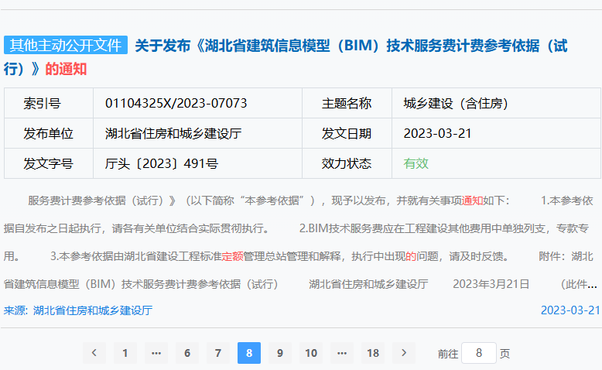Click the 2023-03-21 date at bottom right
The width and height of the screenshot is (602, 370).
point(570,310)
